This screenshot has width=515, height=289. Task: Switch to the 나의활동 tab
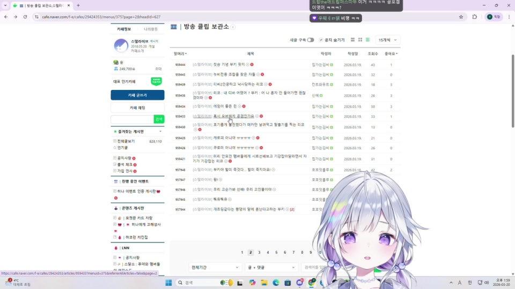(151, 29)
